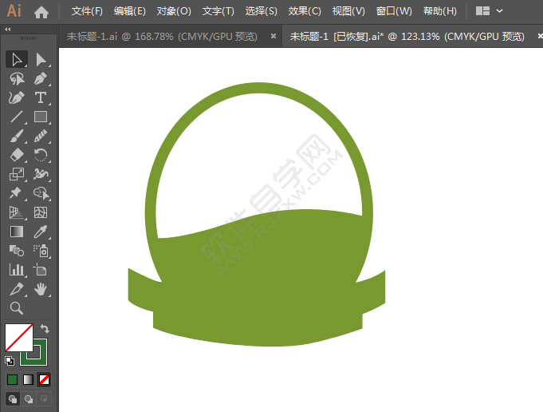
Task: Set paint to None mode
Action: tap(44, 380)
